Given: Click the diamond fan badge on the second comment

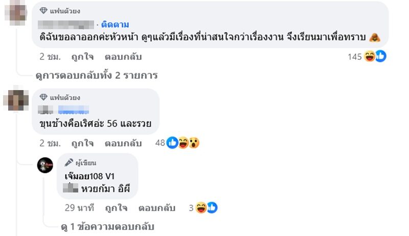Looking at the screenshot, I should pyautogui.click(x=43, y=97).
